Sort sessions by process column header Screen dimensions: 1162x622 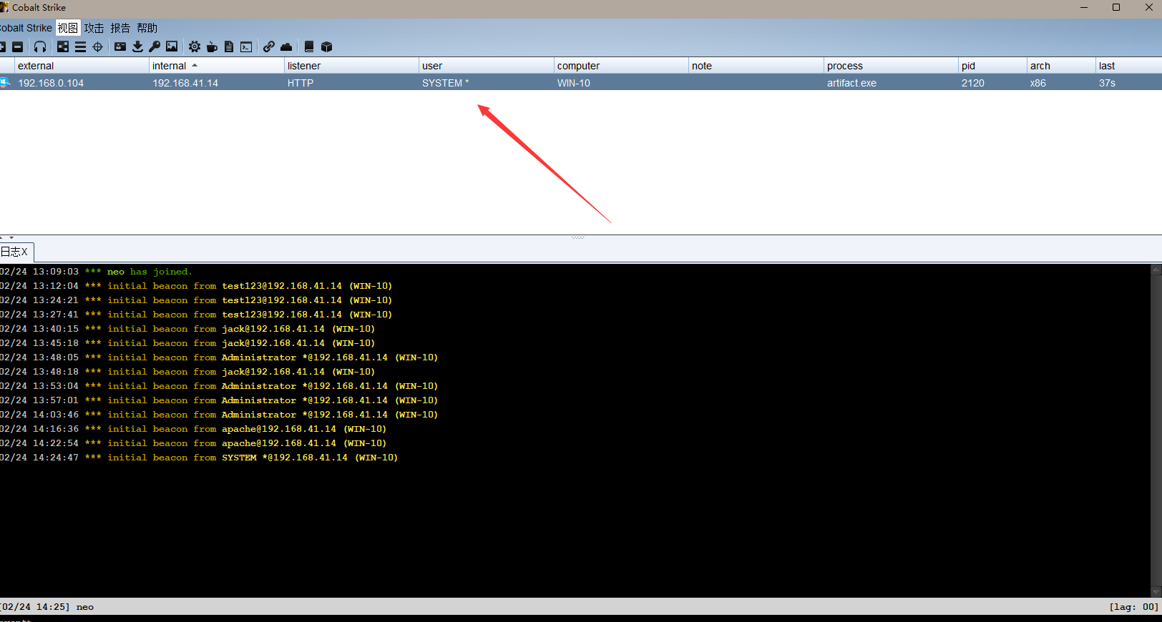pyautogui.click(x=891, y=66)
